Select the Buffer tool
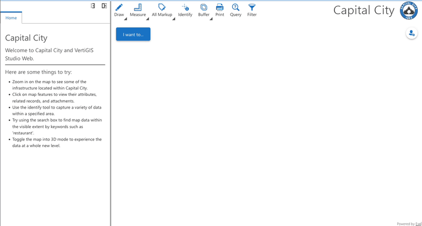Image resolution: width=422 pixels, height=226 pixels. [204, 11]
